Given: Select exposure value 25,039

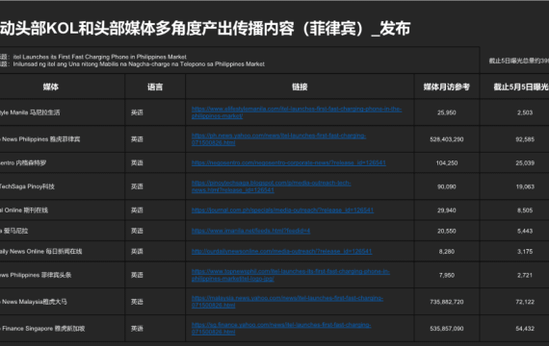Looking at the screenshot, I should [x=525, y=162].
